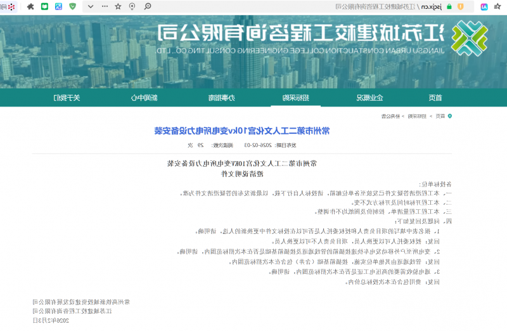Click the green shield ad-blocker icon
Image resolution: width=507 pixels, height=331 pixels.
pos(73,6)
